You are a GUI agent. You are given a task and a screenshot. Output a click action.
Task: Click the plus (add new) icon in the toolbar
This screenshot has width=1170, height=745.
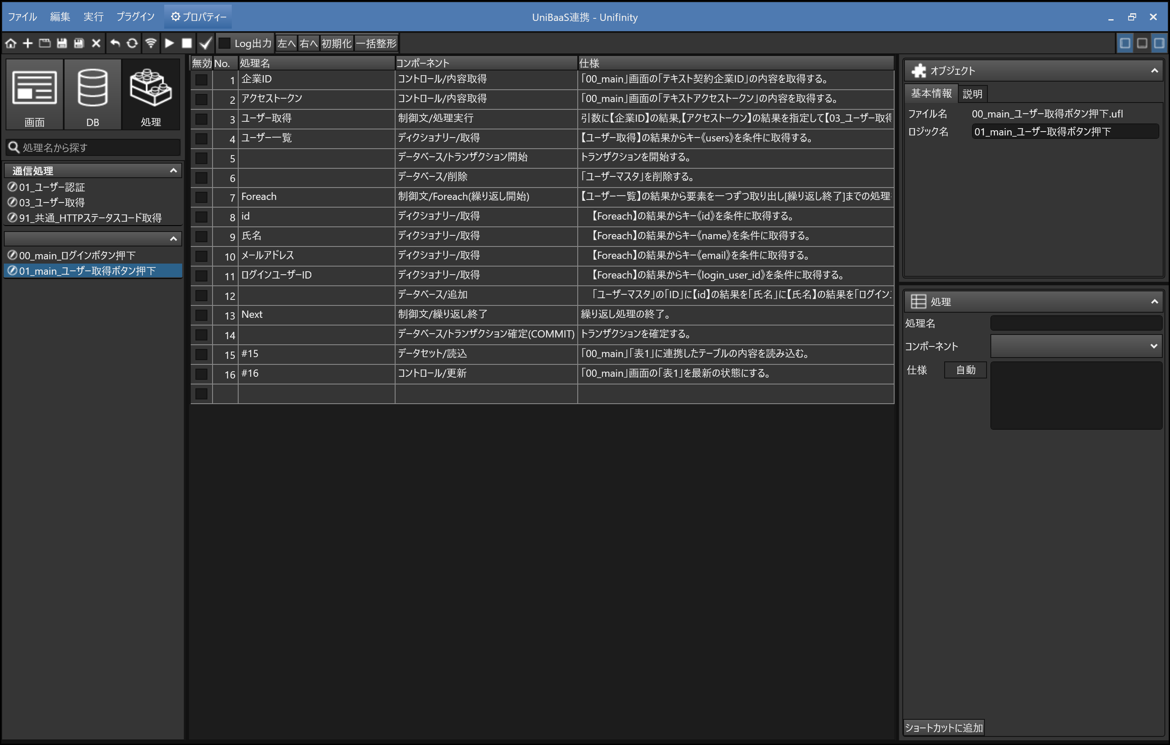28,43
